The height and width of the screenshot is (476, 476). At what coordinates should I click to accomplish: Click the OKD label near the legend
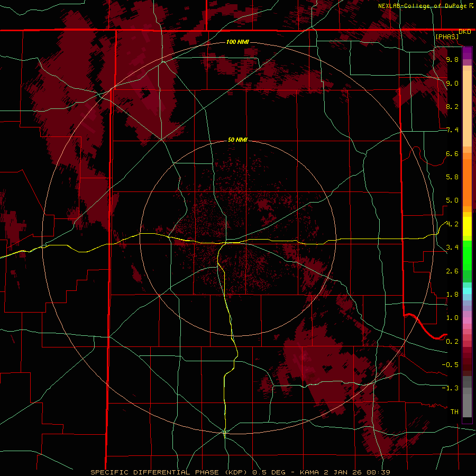point(465,32)
